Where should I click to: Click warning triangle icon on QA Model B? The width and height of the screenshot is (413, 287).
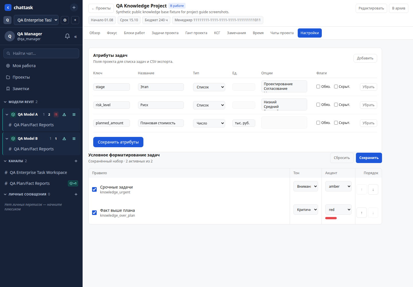coord(64,139)
